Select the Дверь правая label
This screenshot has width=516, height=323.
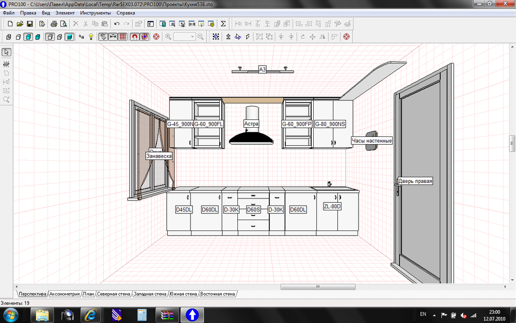pyautogui.click(x=414, y=181)
